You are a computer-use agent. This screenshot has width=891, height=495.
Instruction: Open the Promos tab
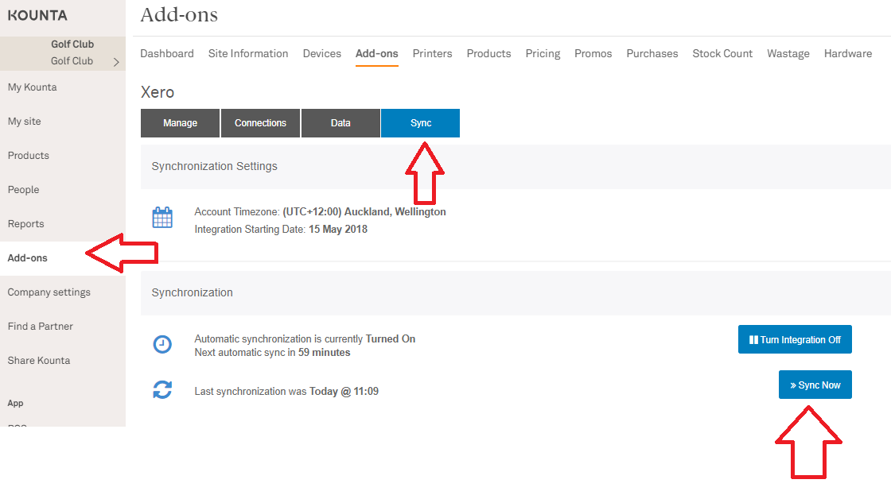click(593, 53)
